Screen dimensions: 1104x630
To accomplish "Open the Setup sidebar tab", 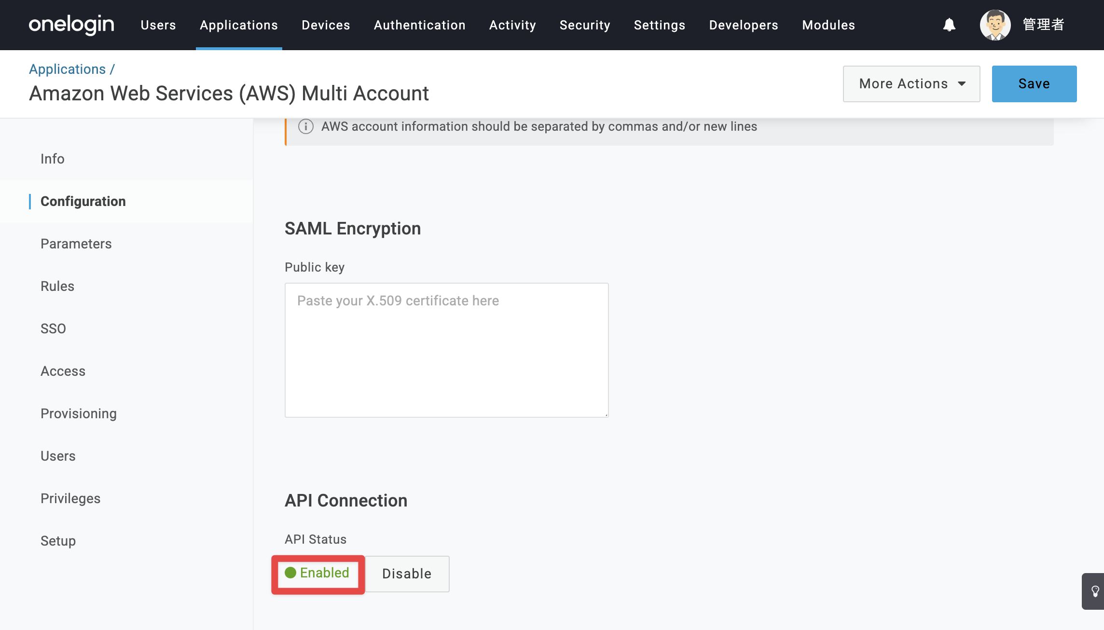I will pyautogui.click(x=58, y=541).
